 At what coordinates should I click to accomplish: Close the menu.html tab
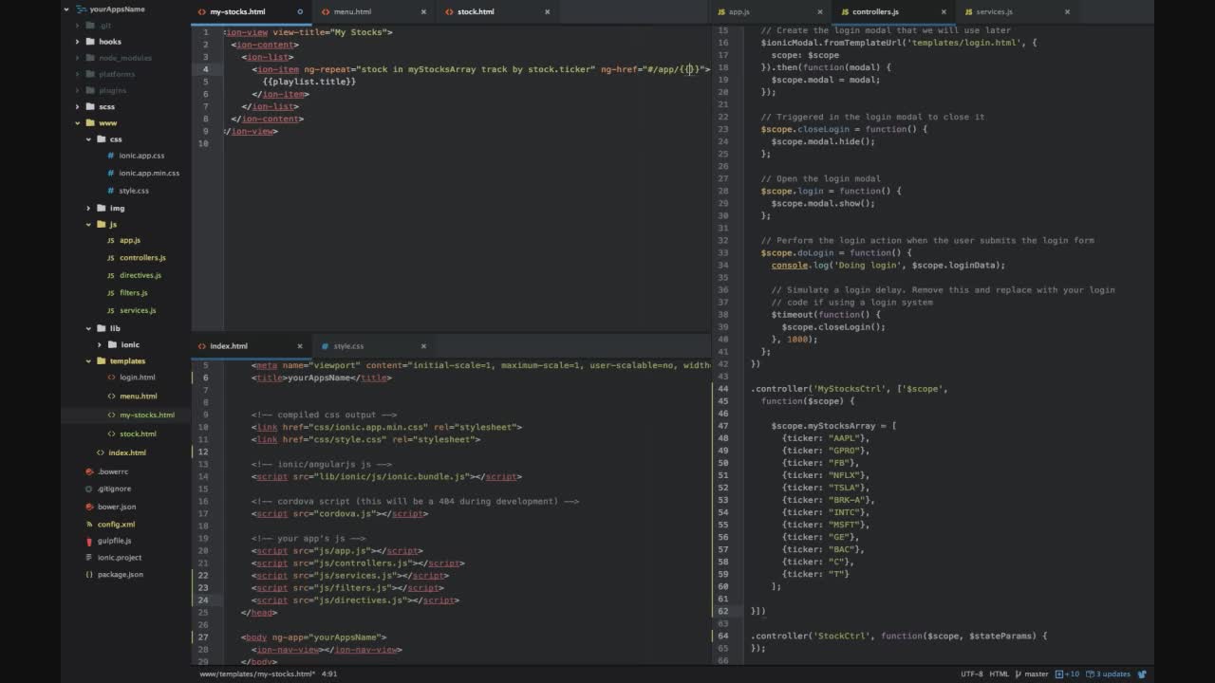click(x=423, y=11)
